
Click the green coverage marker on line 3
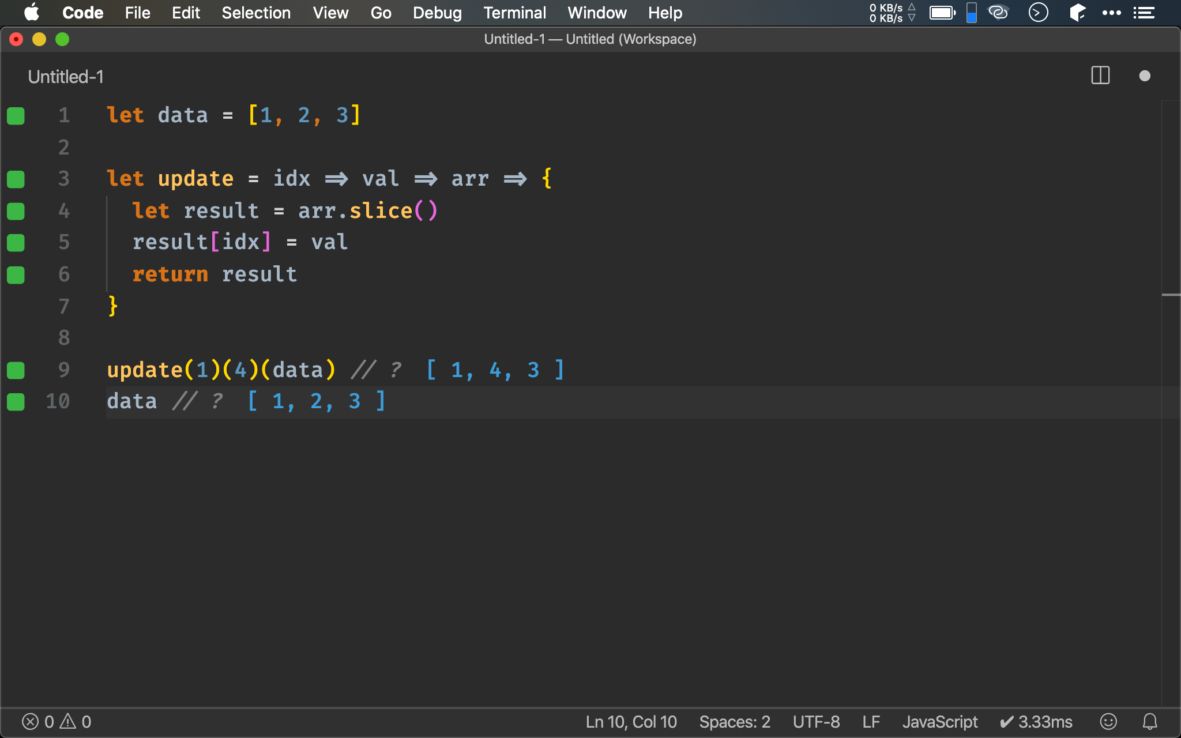(16, 179)
